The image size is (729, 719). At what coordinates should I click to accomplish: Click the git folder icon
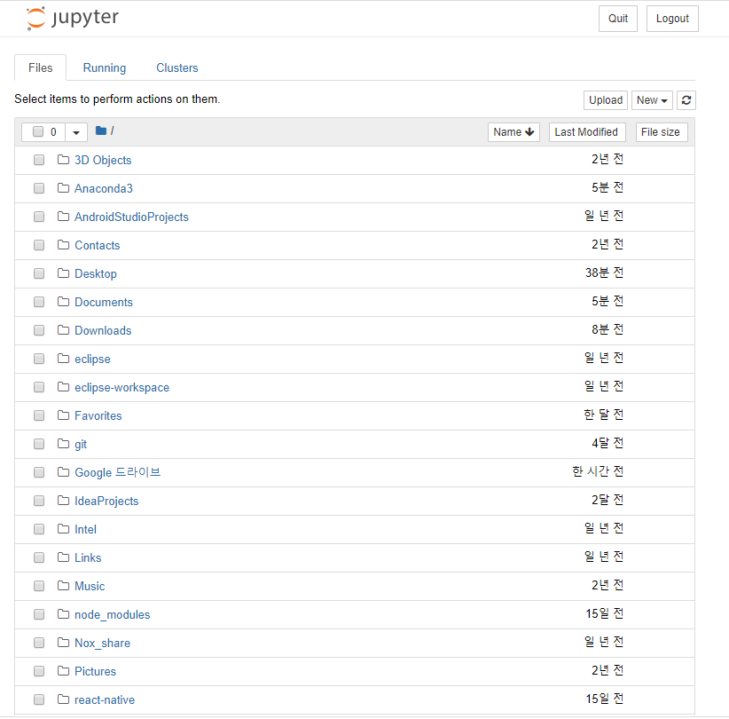pos(63,444)
